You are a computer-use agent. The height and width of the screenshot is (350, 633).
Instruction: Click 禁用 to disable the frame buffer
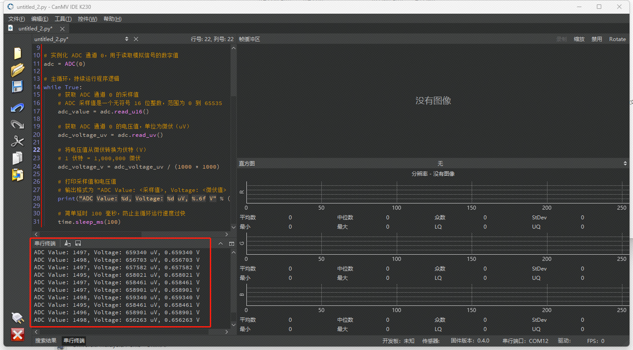(596, 39)
